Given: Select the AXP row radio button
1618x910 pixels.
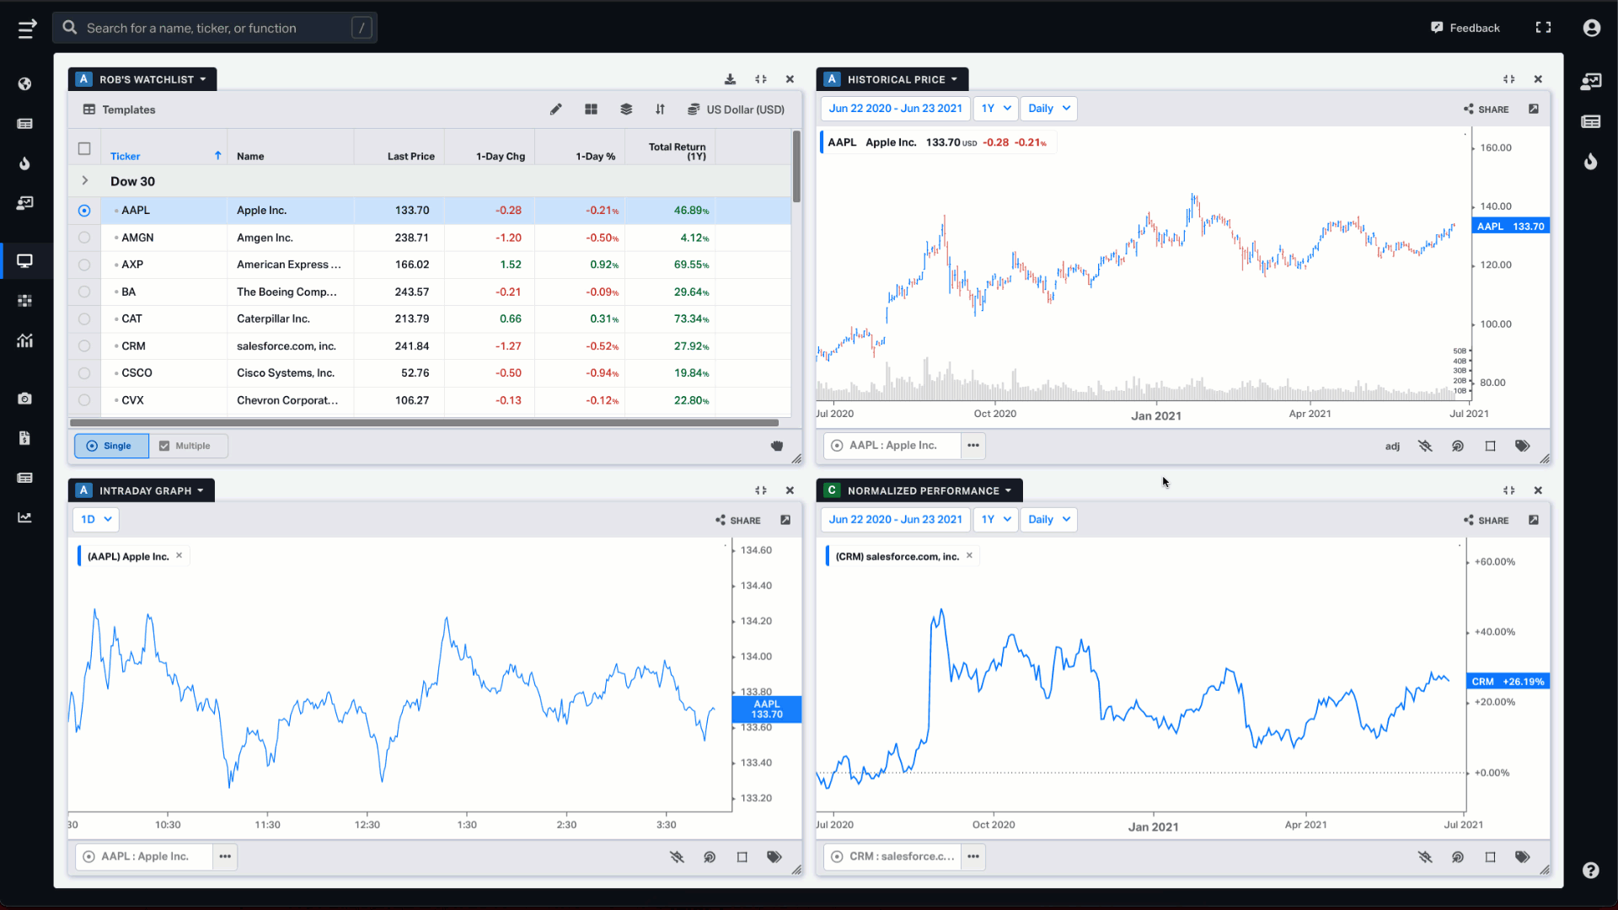Looking at the screenshot, I should (84, 265).
